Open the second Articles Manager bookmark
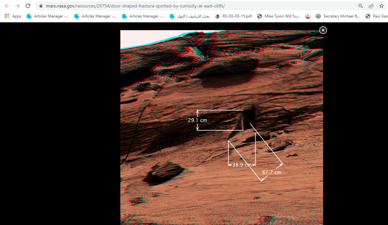Viewport: 388px width, 225px height. pyautogui.click(x=95, y=16)
